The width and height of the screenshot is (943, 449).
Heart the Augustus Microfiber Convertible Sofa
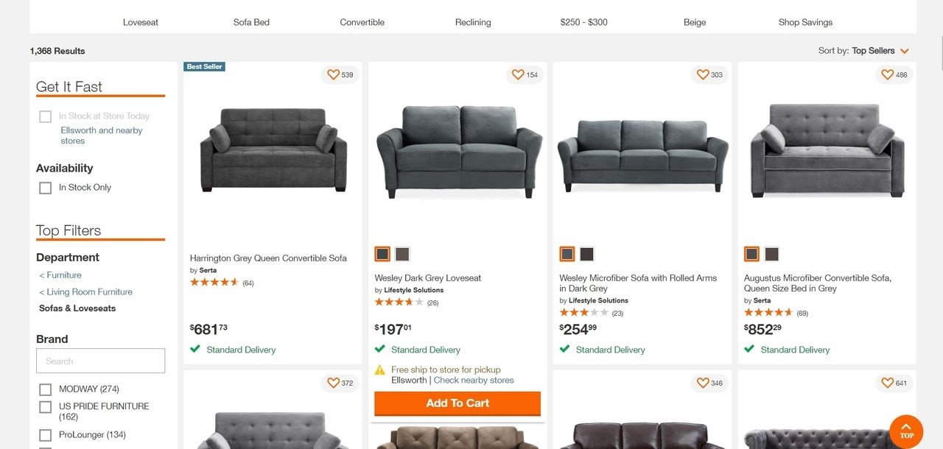[x=888, y=75]
